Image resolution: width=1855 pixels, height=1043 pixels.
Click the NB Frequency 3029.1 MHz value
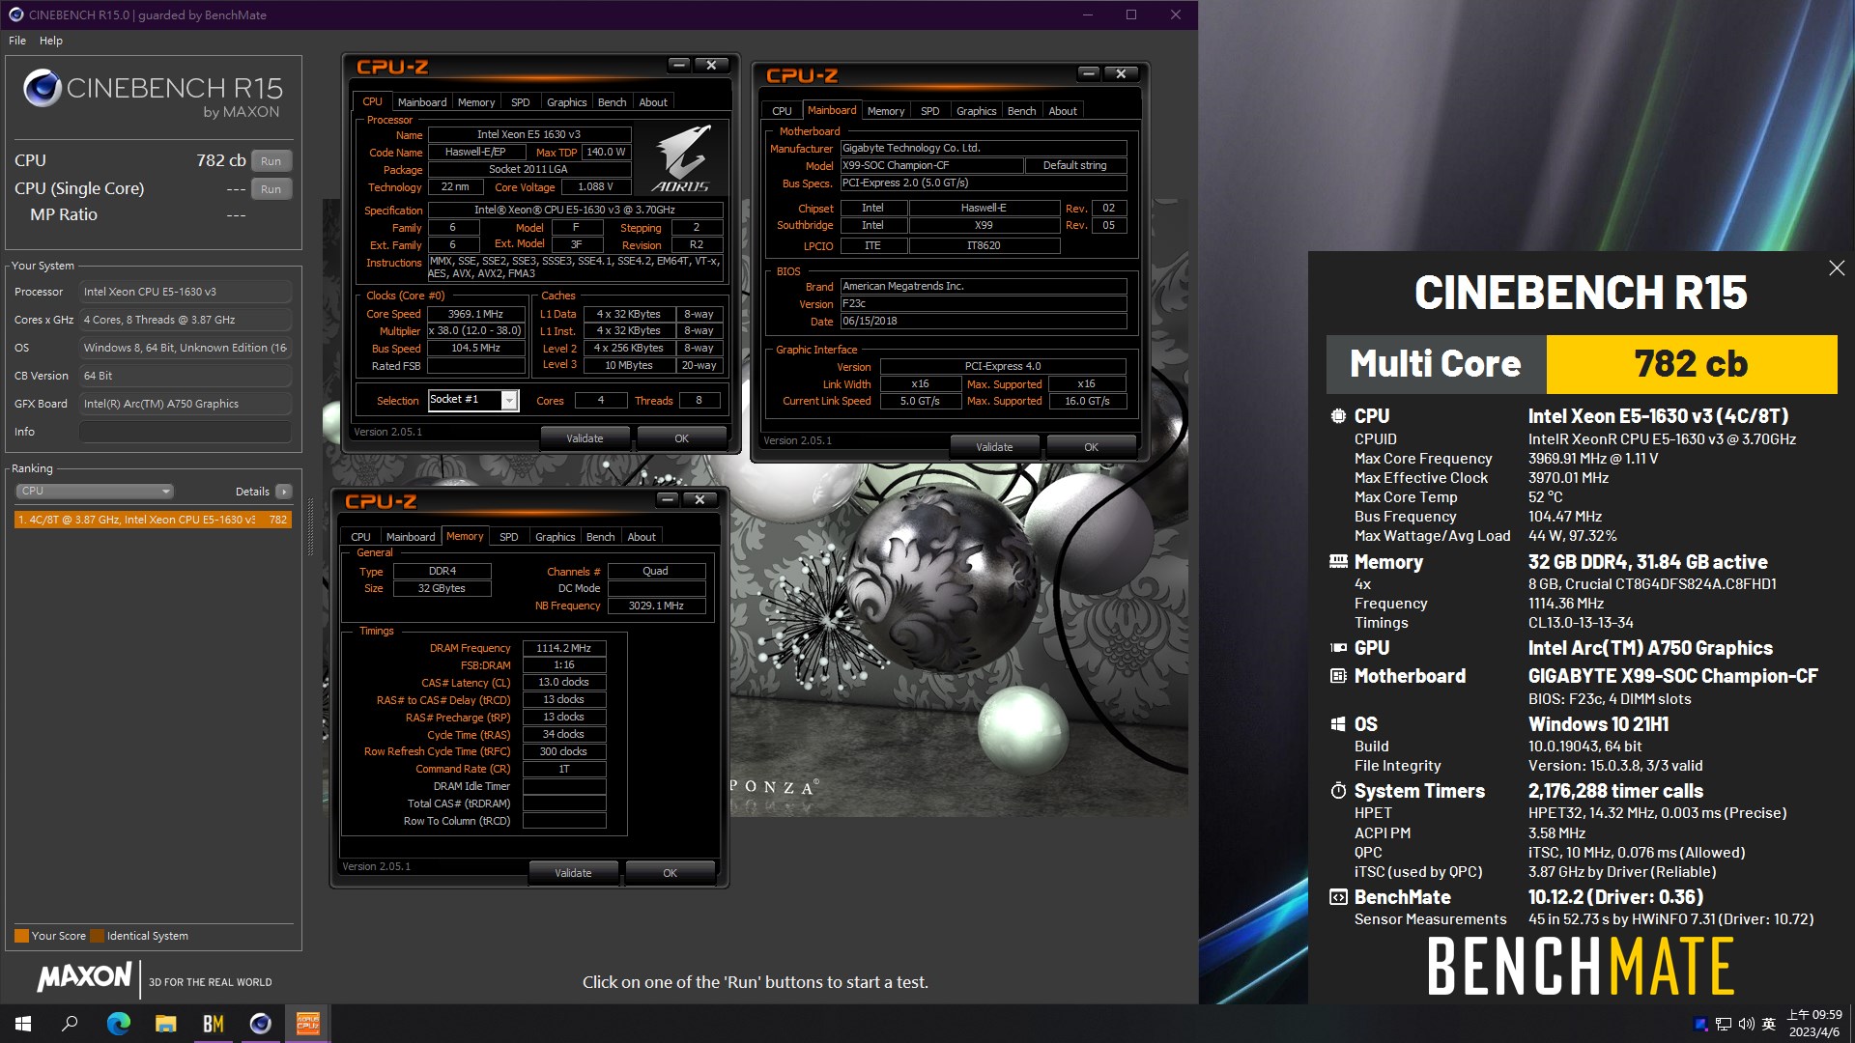click(656, 606)
